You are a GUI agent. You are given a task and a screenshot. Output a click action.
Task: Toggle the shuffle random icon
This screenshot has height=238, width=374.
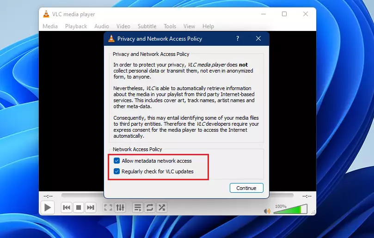pos(162,207)
